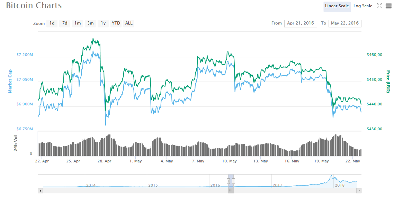Click the 28. Apr date label
Screen dimensions: 403x198
point(104,161)
